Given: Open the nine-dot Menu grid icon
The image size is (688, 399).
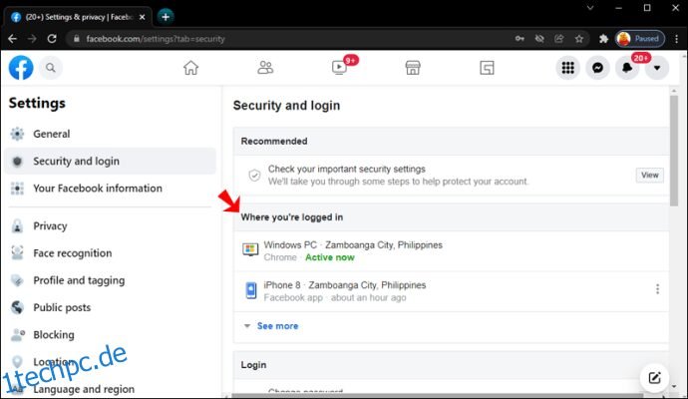Looking at the screenshot, I should click(x=567, y=68).
